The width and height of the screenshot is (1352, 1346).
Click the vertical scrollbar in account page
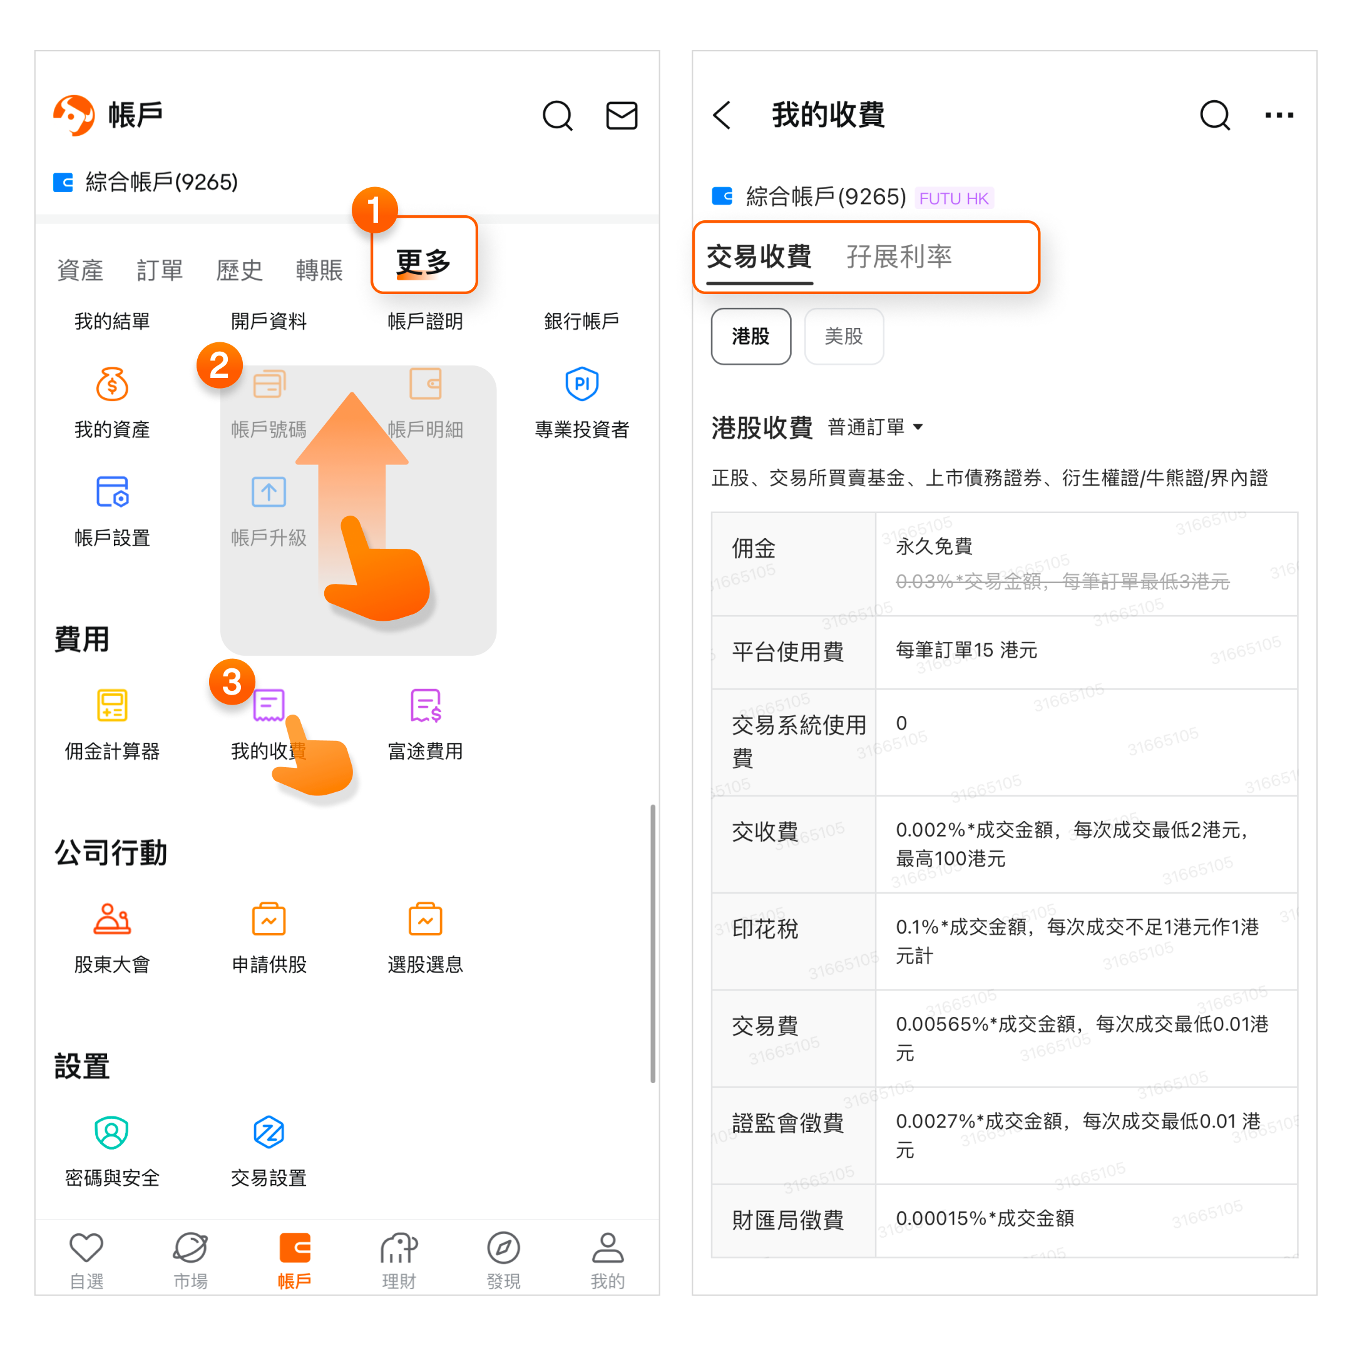click(x=652, y=943)
